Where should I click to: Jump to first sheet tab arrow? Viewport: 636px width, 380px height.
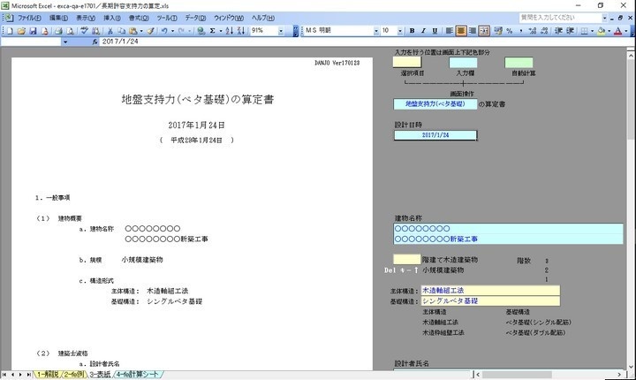point(4,375)
